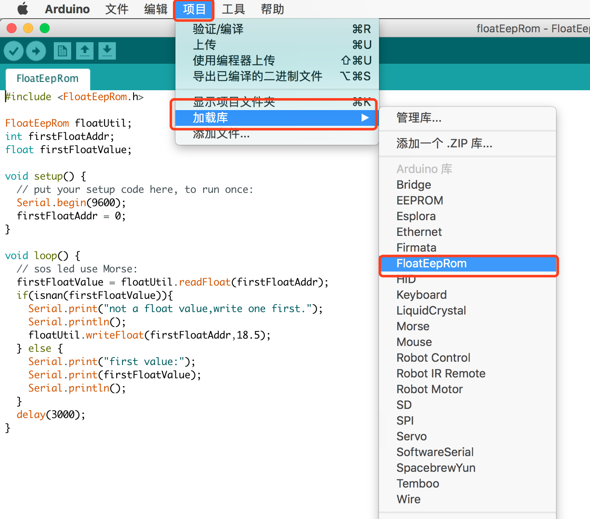
Task: Include the Bridge library
Action: pos(468,185)
